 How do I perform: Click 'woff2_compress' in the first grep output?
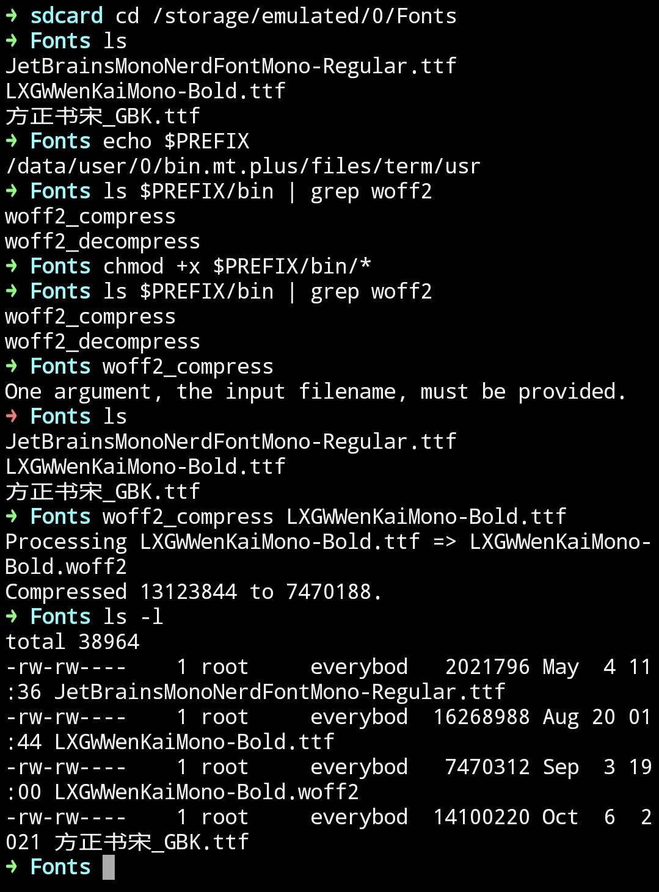[x=90, y=217]
